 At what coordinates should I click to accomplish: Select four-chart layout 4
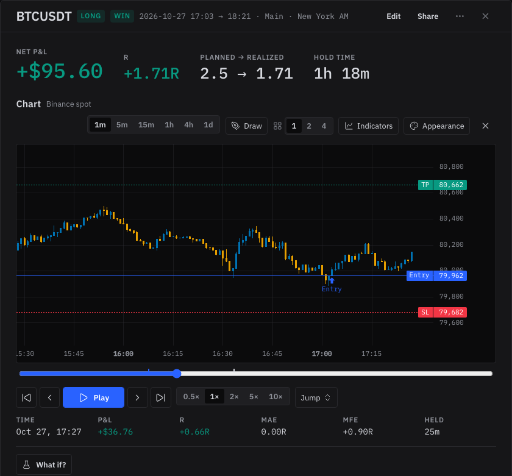coord(324,126)
